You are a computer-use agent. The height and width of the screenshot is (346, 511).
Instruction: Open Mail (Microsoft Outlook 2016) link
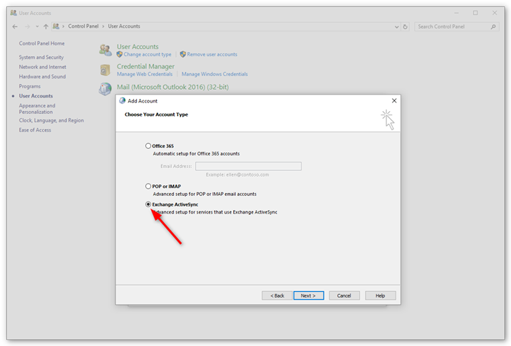click(172, 87)
